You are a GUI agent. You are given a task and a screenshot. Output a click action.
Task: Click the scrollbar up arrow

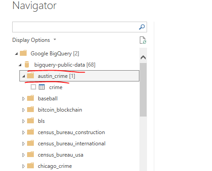143,57
